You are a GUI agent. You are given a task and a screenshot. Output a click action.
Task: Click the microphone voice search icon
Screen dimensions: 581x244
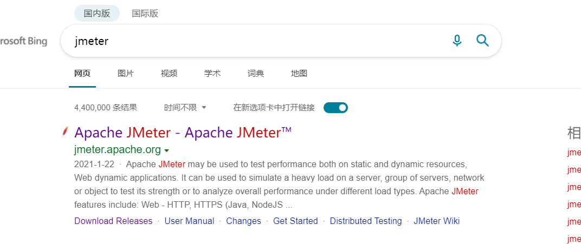(457, 41)
